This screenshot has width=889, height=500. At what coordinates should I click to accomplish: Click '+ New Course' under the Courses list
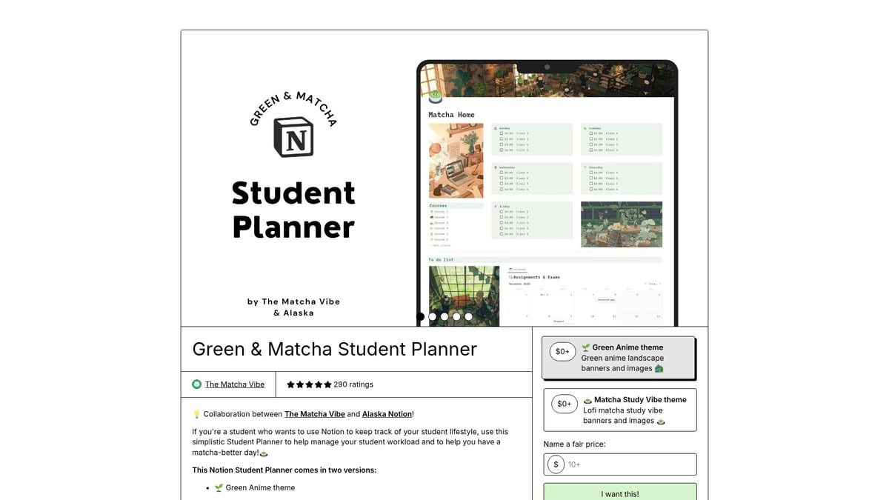439,245
